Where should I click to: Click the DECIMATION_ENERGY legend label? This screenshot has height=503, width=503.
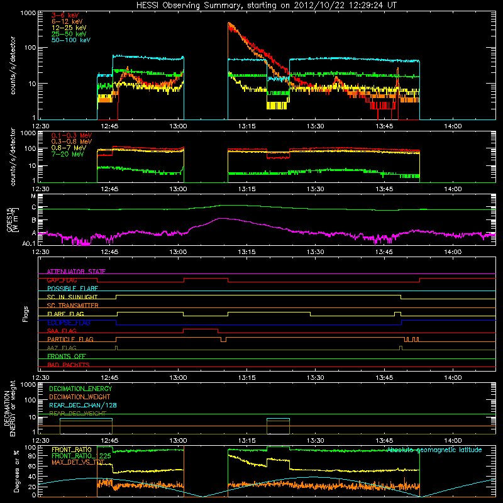[80, 389]
